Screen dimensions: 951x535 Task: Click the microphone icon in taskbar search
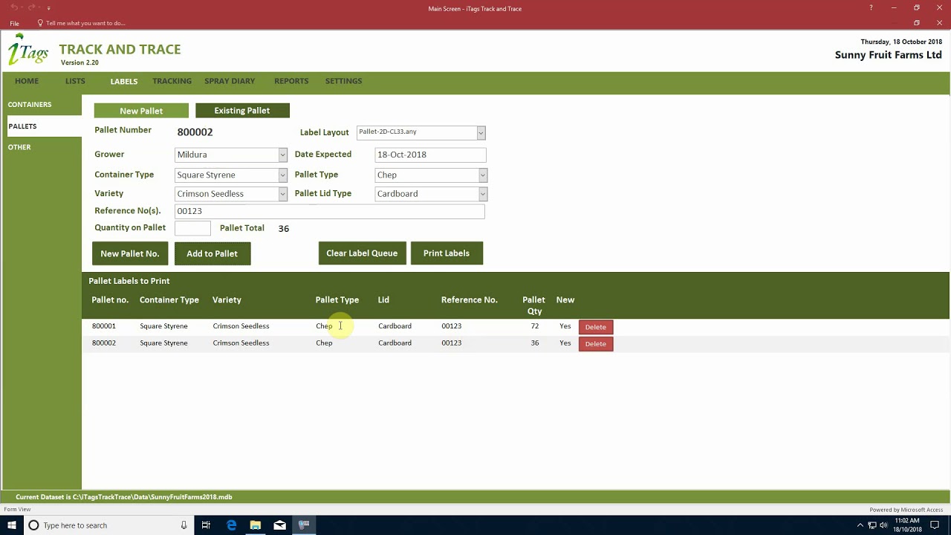(184, 525)
